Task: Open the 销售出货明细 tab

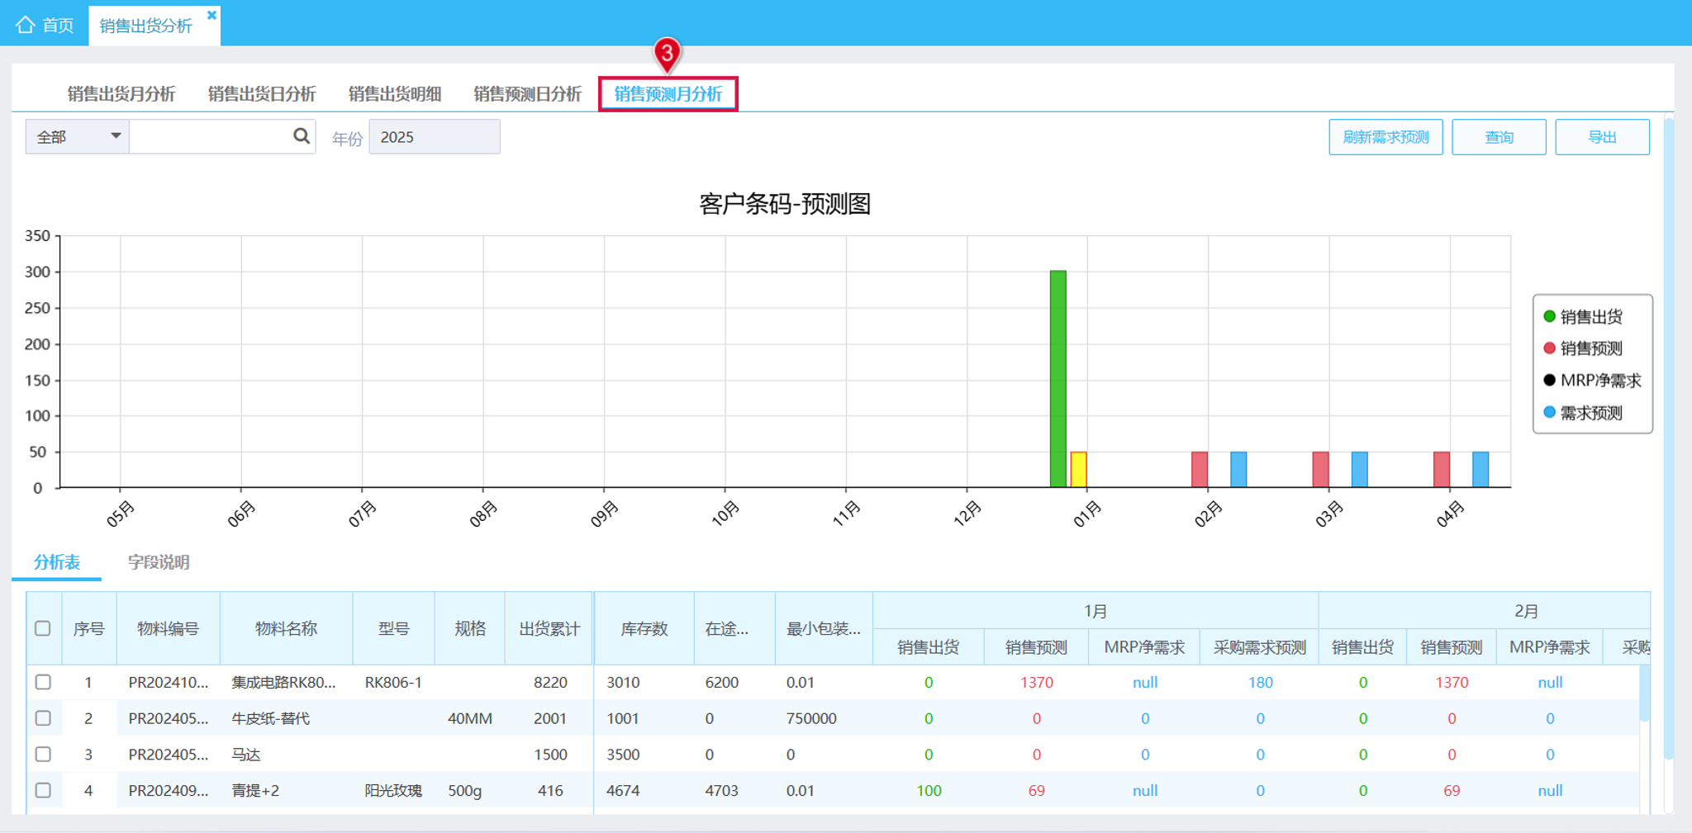Action: (395, 94)
